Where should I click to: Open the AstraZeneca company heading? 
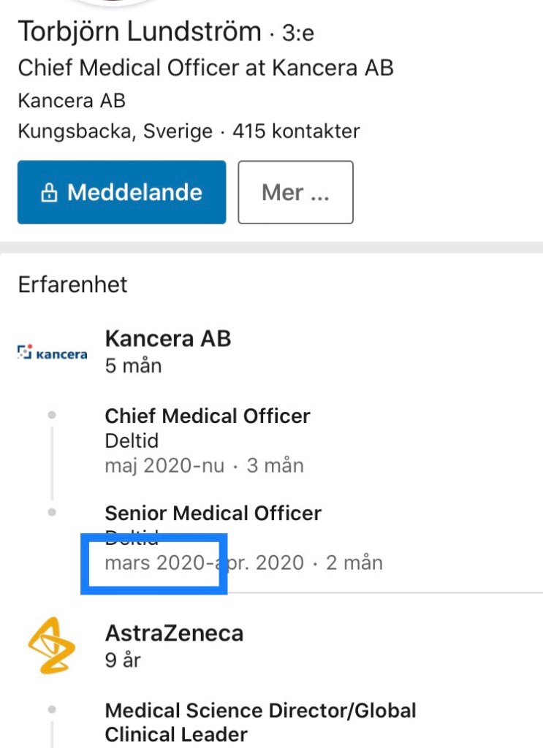point(174,633)
